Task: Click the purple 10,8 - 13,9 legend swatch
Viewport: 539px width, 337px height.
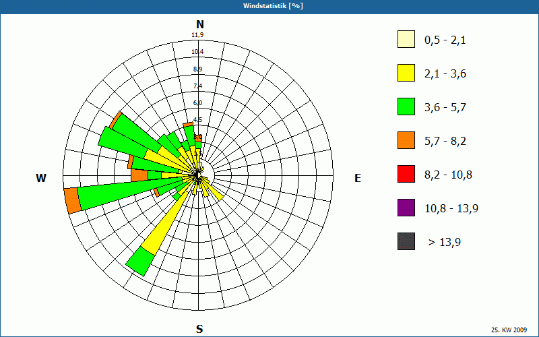Action: pyautogui.click(x=406, y=208)
